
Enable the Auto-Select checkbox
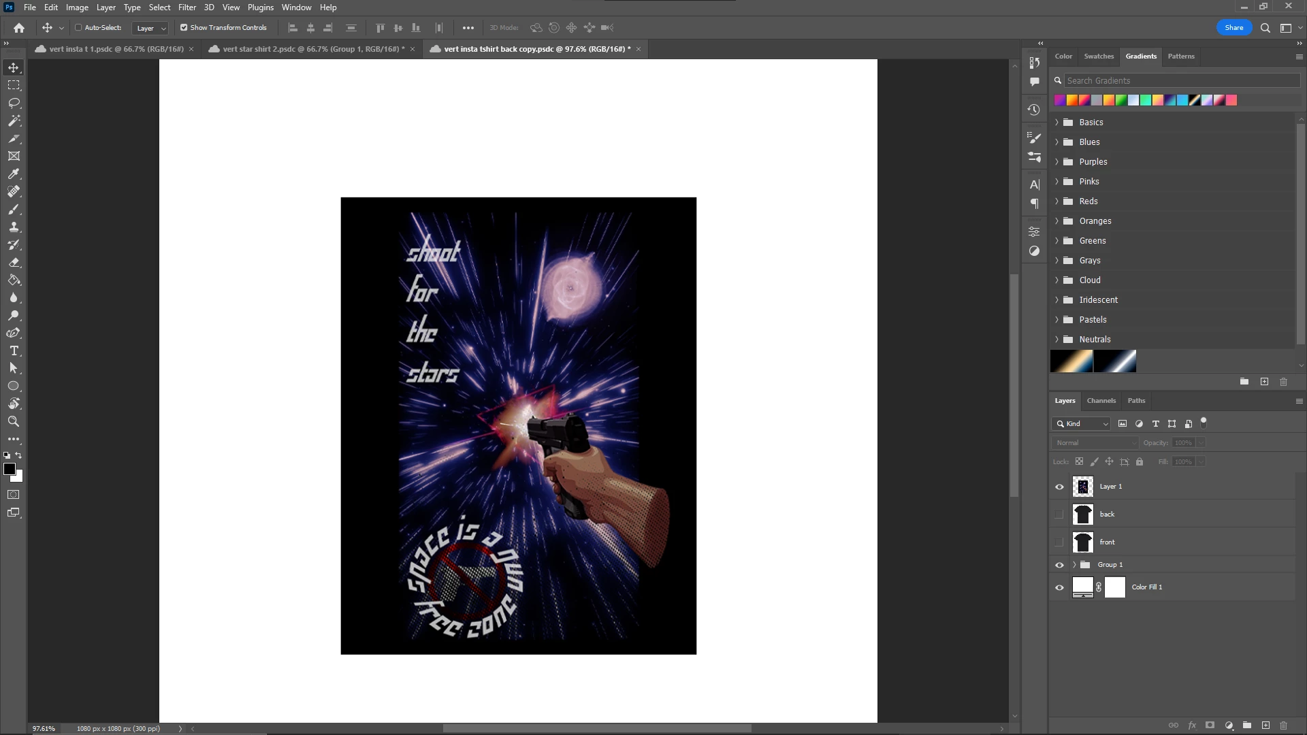pos(78,28)
